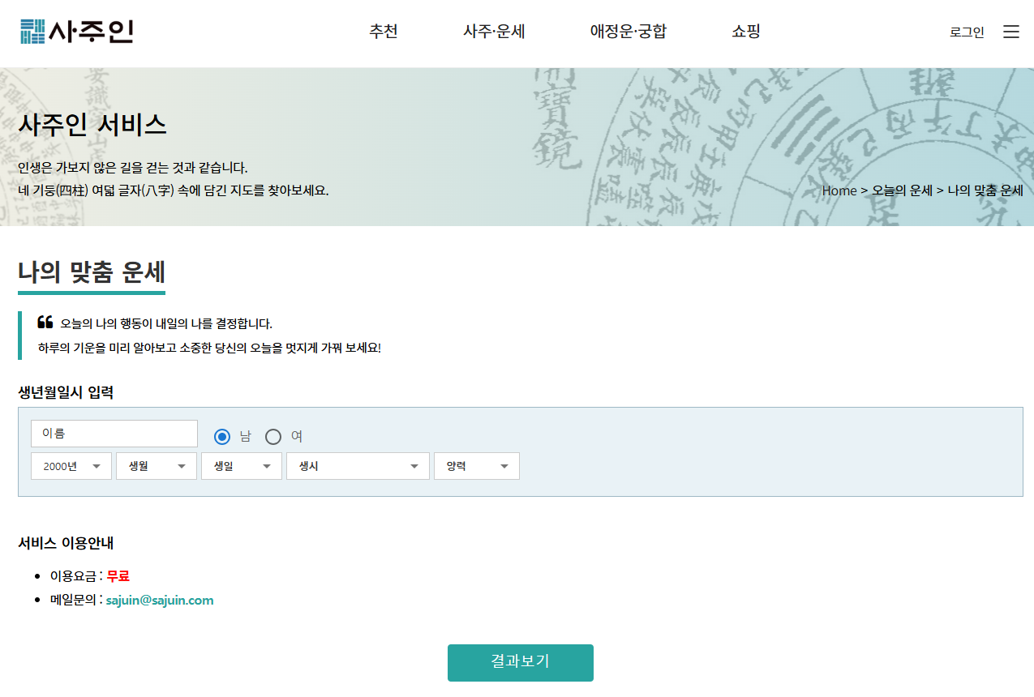
Task: Click the 이름 name input field
Action: tap(114, 433)
